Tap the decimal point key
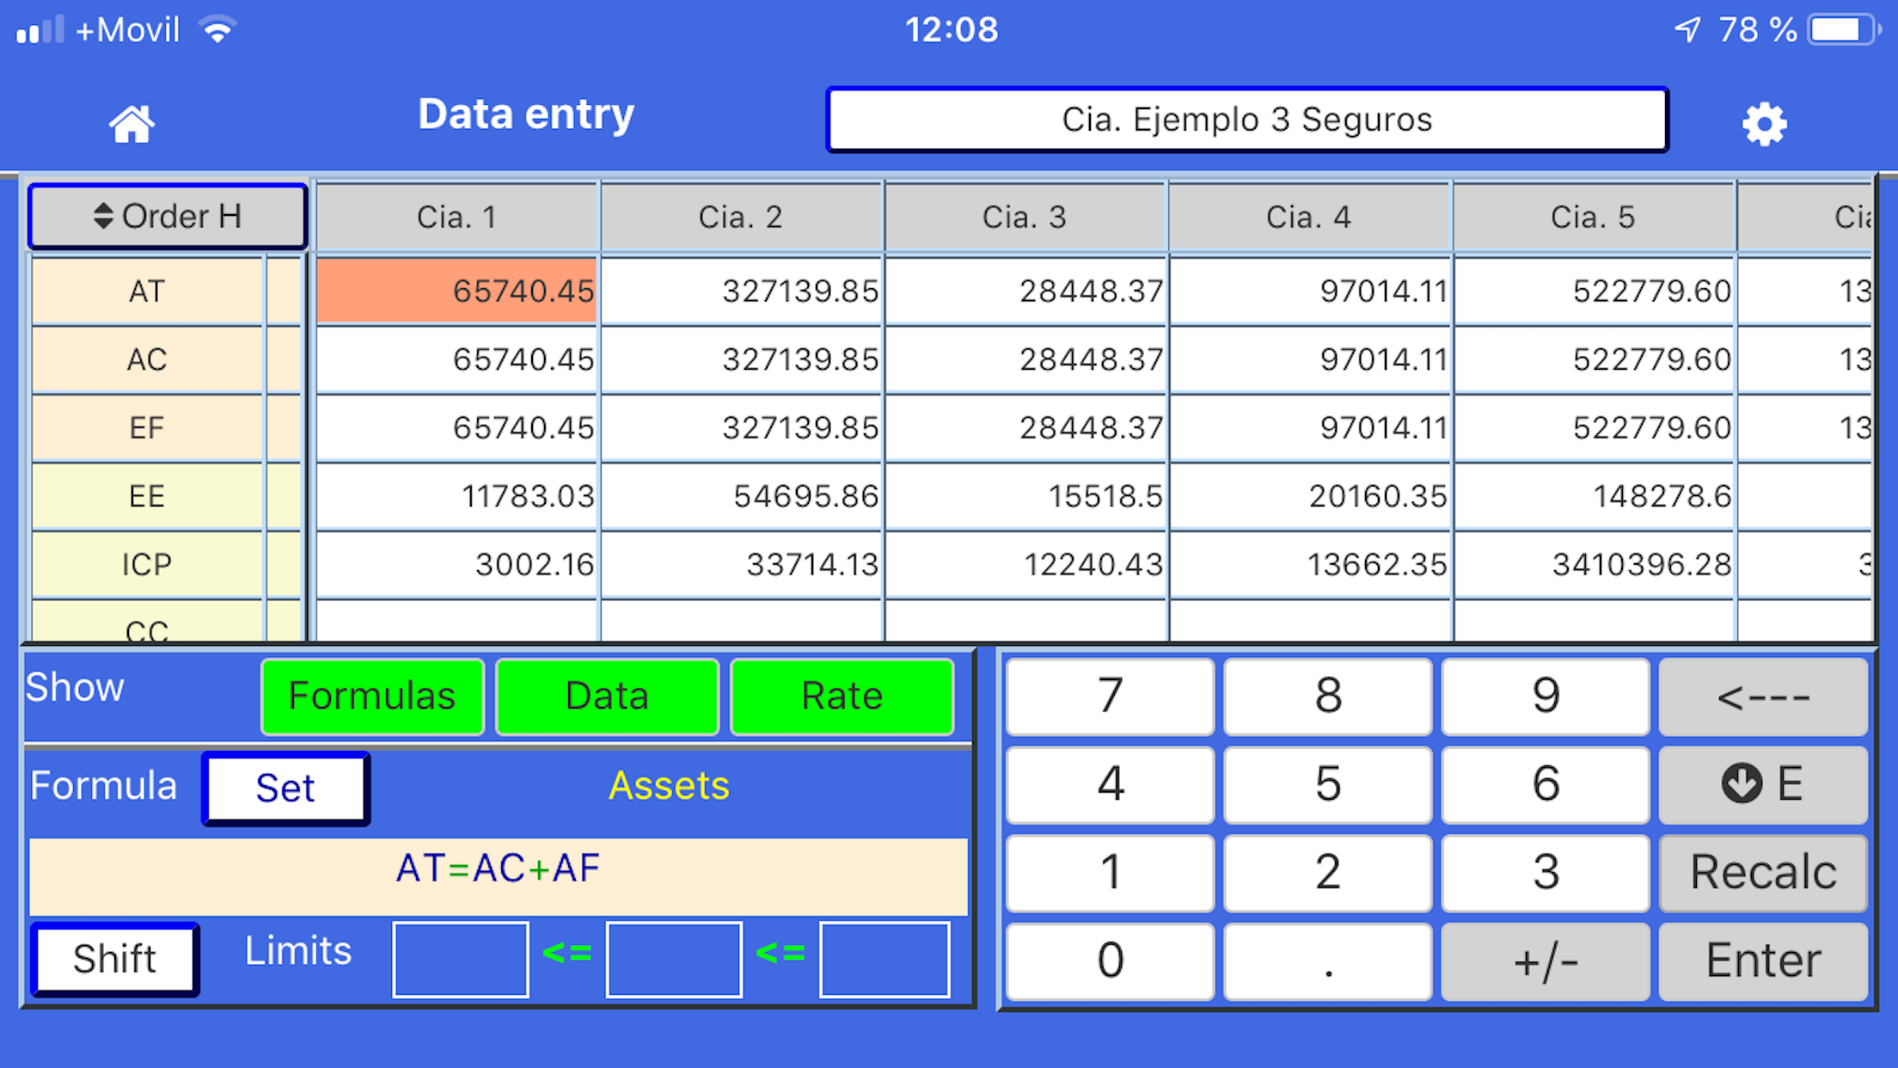This screenshot has width=1898, height=1068. (1327, 961)
